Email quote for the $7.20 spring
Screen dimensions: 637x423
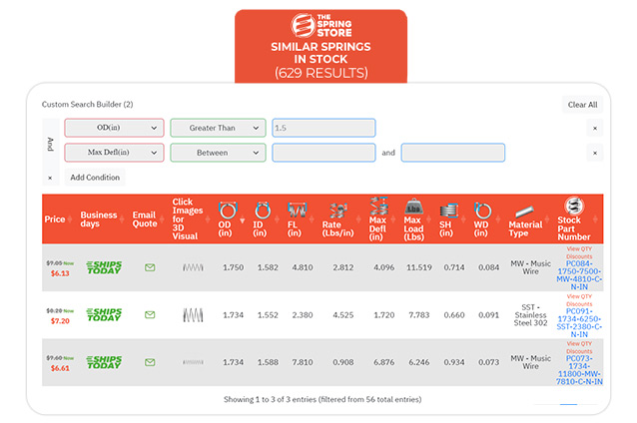(x=150, y=314)
